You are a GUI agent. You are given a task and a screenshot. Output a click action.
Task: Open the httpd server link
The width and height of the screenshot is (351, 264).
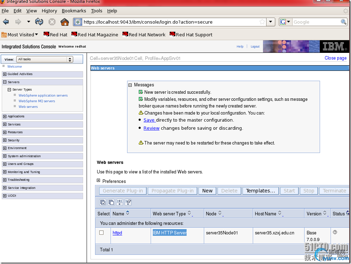pos(117,233)
